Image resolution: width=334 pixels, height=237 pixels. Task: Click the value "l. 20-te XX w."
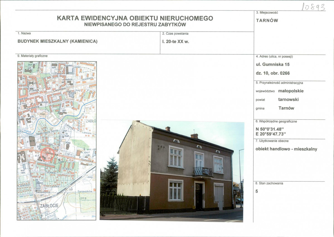(x=176, y=42)
